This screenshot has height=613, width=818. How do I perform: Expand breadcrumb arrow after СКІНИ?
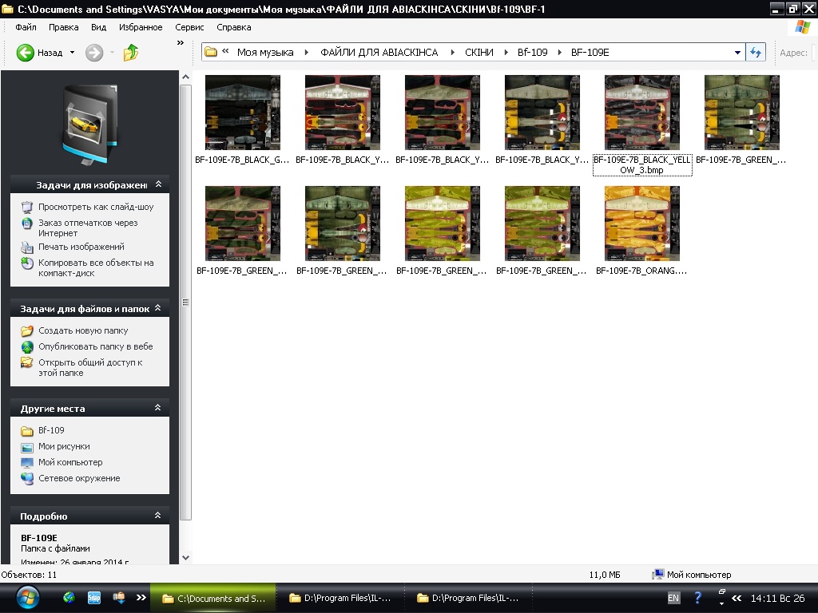point(506,52)
